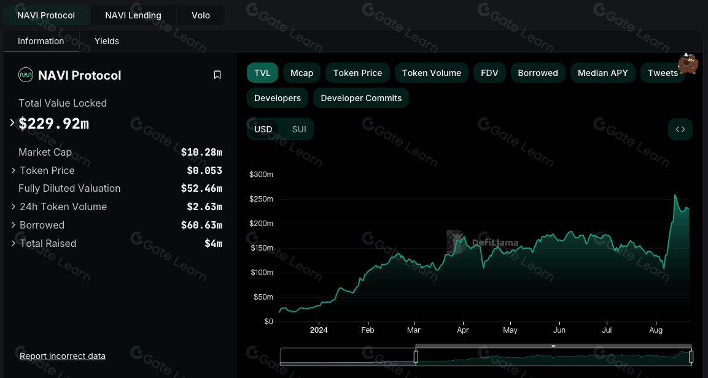Click the right handle of the range slider
708x378 pixels.
[691, 357]
